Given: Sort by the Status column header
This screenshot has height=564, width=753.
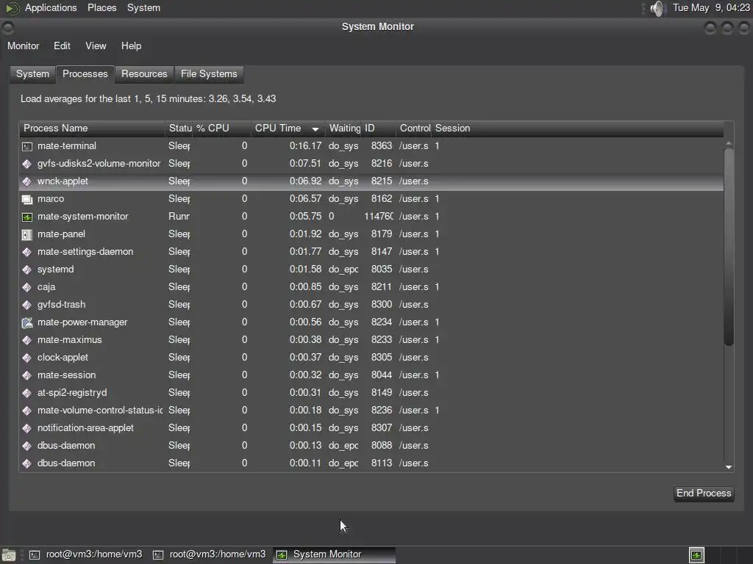Looking at the screenshot, I should 179,129.
